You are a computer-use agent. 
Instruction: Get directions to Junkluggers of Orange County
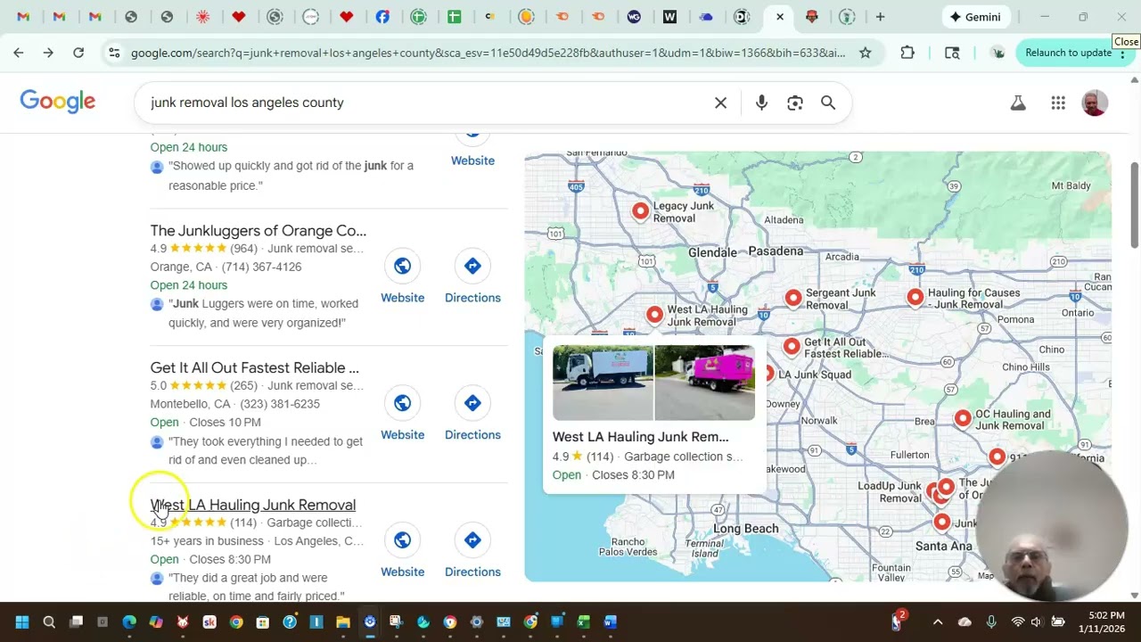[x=472, y=266]
